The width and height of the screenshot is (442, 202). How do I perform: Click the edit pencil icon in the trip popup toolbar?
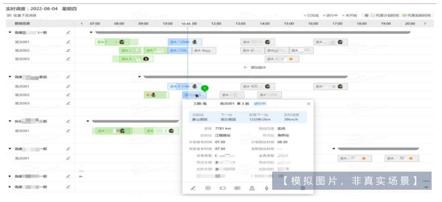pyautogui.click(x=193, y=188)
